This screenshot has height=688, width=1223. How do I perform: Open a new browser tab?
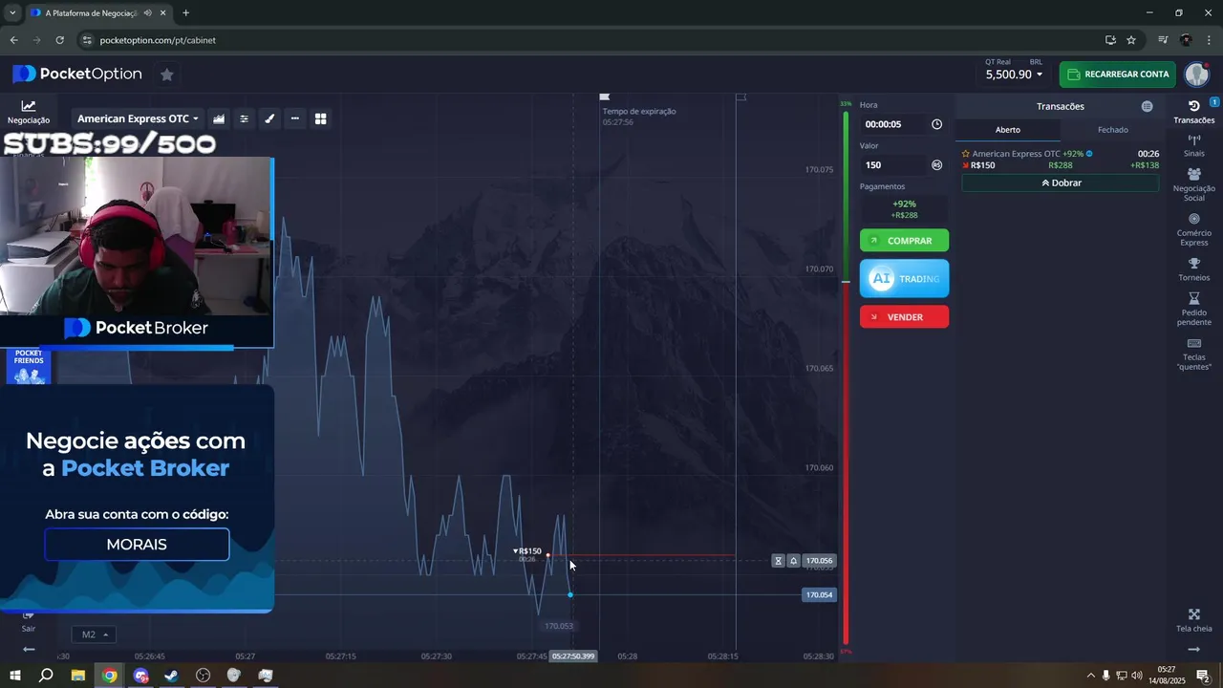pyautogui.click(x=185, y=13)
